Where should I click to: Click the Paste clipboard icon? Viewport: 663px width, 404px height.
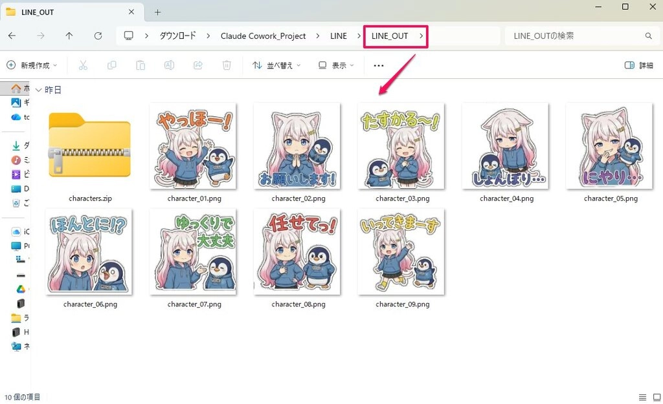[140, 65]
